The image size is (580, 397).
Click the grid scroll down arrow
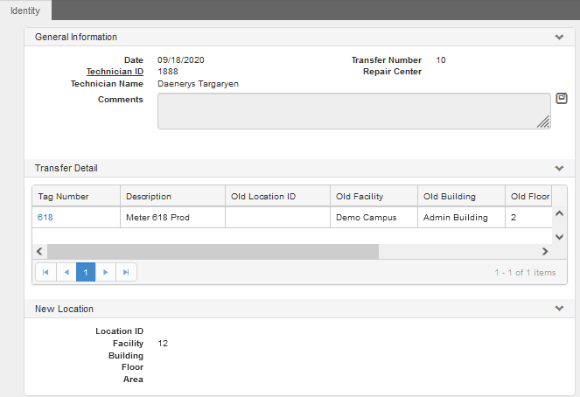pos(560,237)
